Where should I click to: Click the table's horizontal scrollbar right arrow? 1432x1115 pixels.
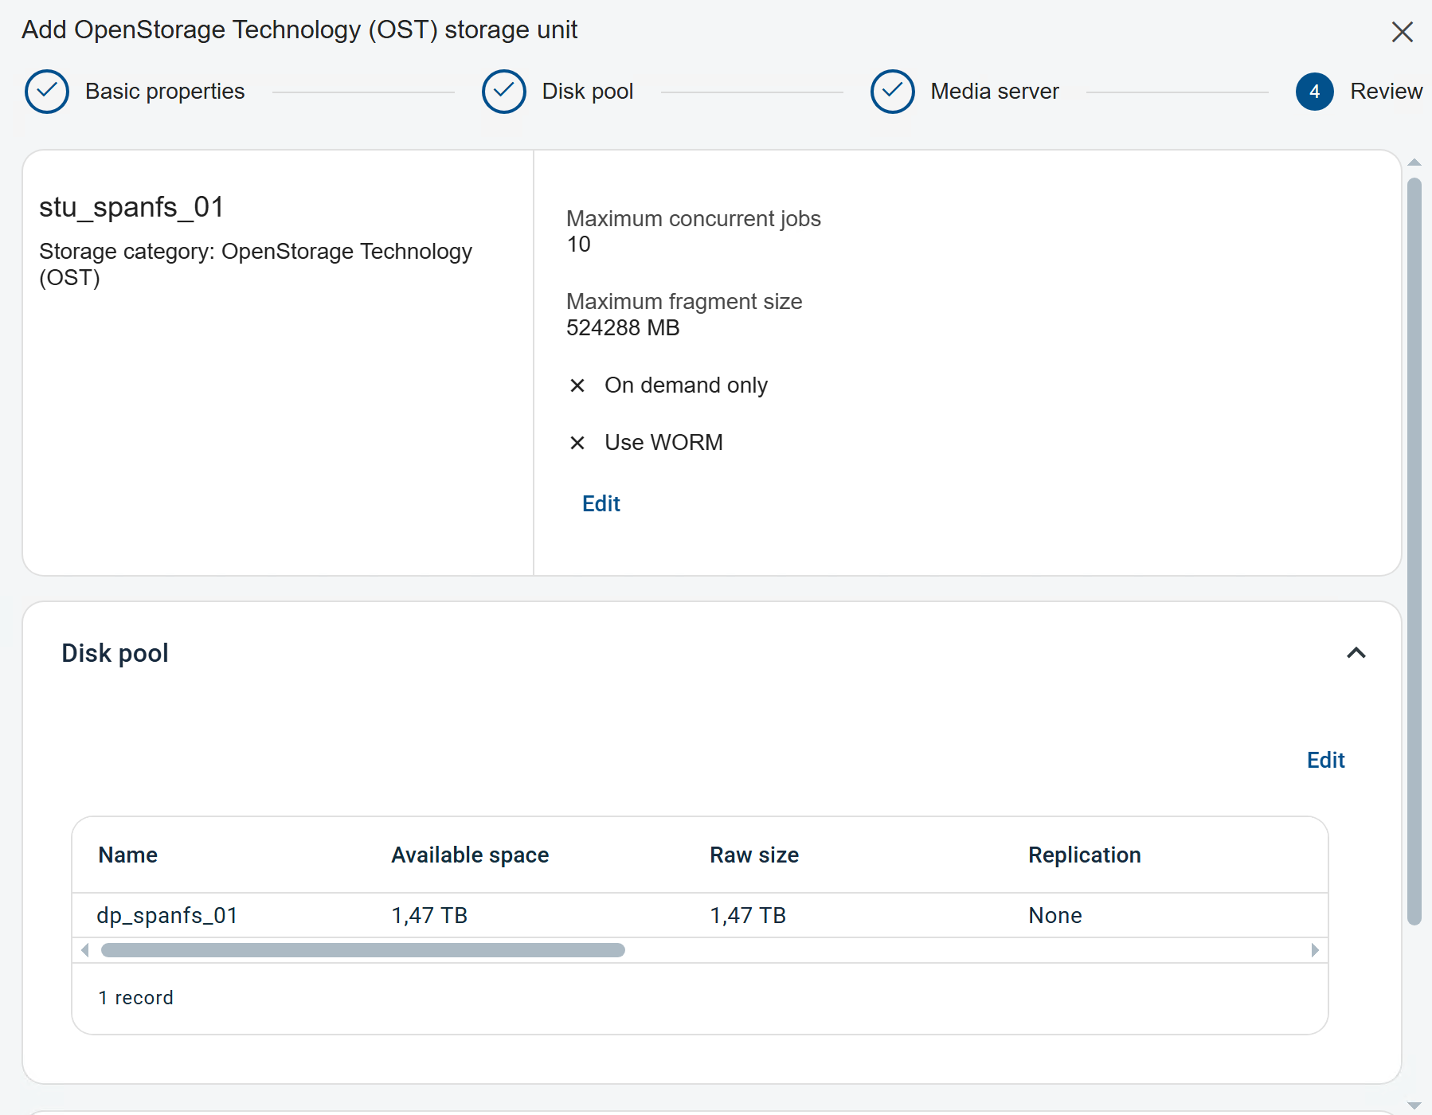tap(1314, 950)
